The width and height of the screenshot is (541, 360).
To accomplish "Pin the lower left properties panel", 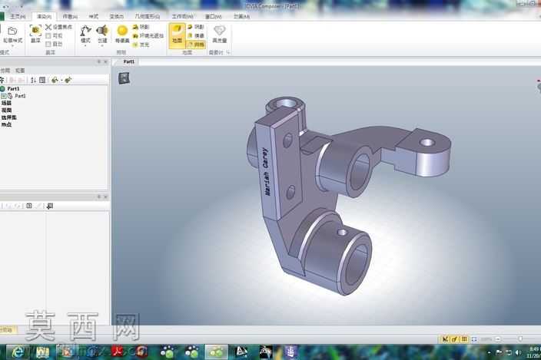I will tap(99, 197).
